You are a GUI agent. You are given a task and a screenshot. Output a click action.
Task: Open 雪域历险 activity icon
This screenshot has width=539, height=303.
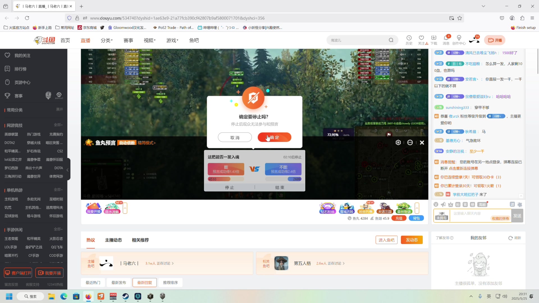click(347, 208)
